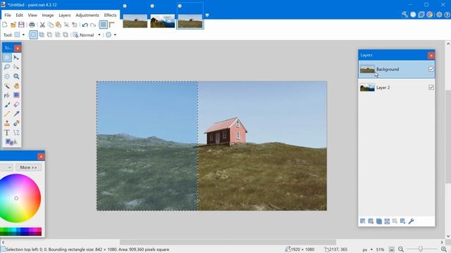
Task: Open the Colors panel primary/secondary dropdown
Action: [x=6, y=167]
